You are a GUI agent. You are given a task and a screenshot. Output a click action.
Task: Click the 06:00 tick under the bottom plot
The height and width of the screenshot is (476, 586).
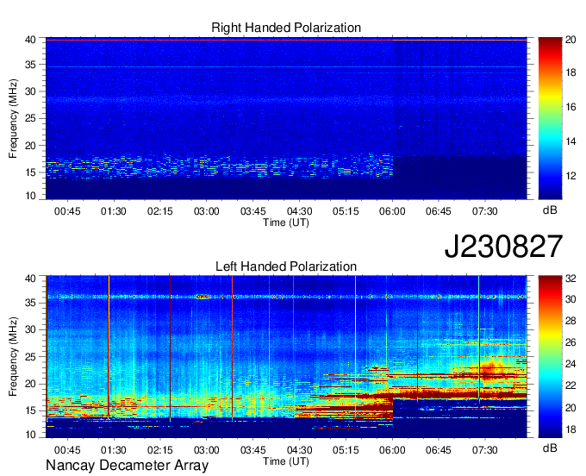(392, 450)
